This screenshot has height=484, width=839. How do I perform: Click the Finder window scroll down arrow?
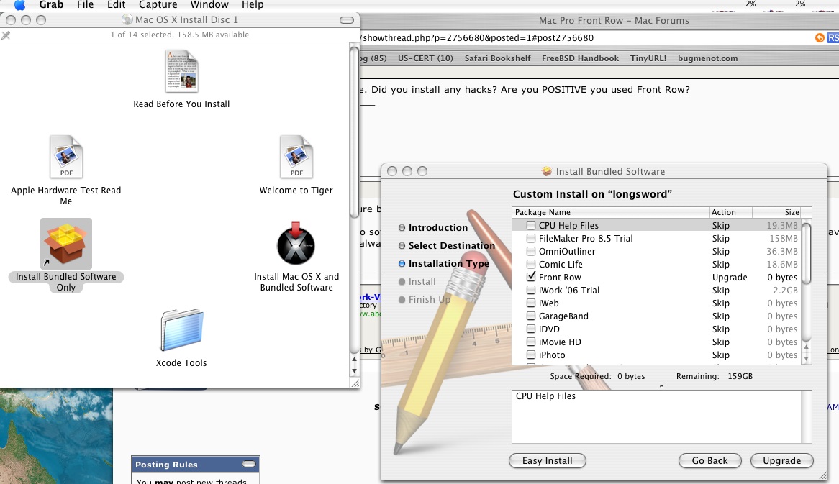[x=354, y=370]
